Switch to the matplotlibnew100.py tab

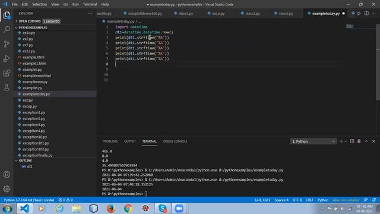coord(142,13)
